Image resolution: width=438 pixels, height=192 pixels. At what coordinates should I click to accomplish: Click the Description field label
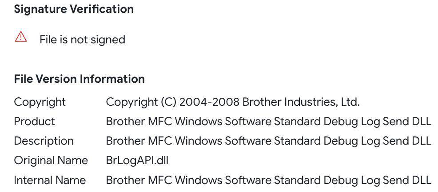pyautogui.click(x=44, y=141)
